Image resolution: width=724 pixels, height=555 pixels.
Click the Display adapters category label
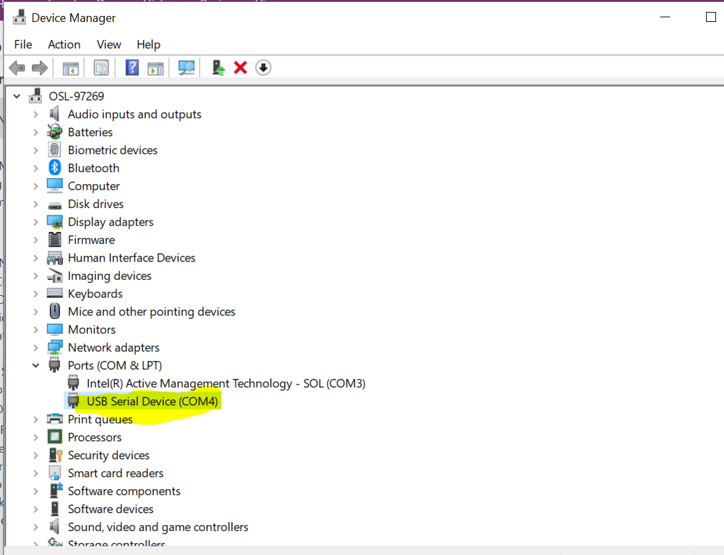click(x=110, y=221)
